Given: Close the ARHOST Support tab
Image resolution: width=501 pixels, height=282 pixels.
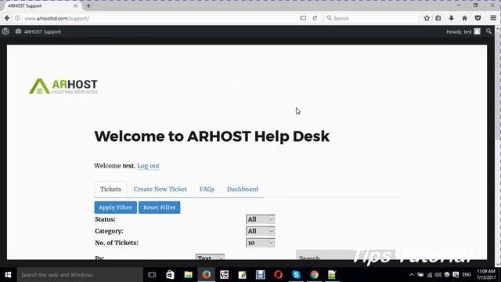Looking at the screenshot, I should pos(76,5).
